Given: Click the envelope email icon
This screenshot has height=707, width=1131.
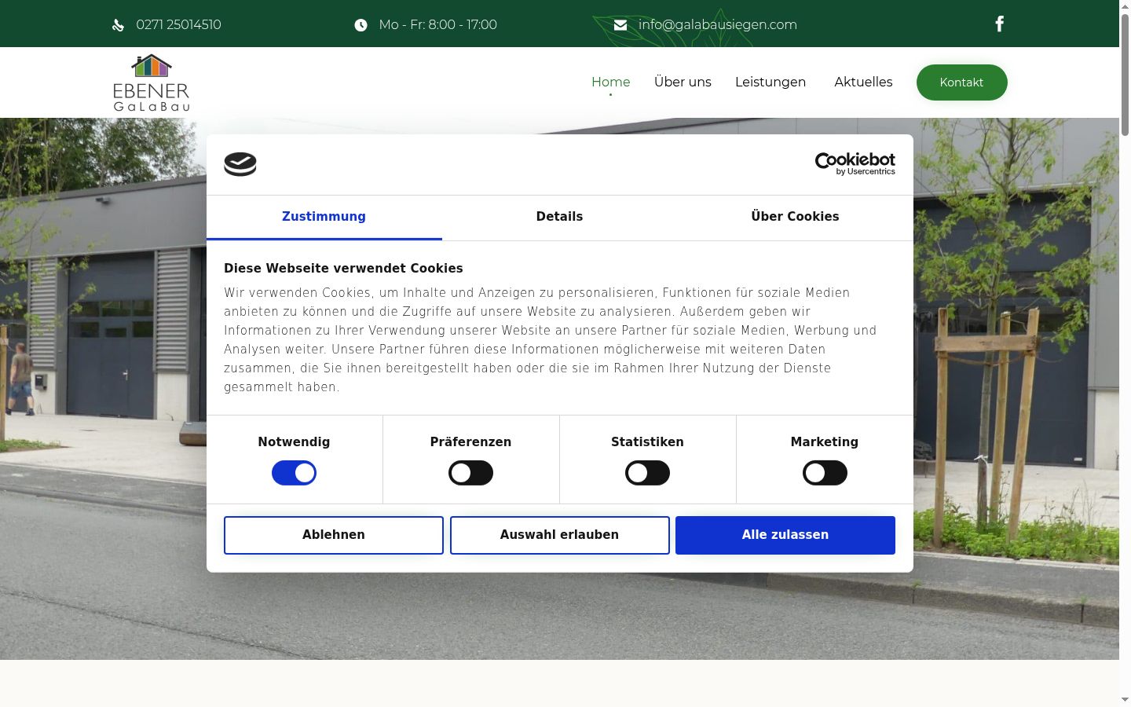Looking at the screenshot, I should pyautogui.click(x=620, y=25).
